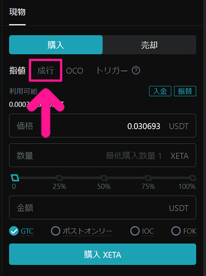This screenshot has height=276, width=206.
Task: Switch to the 売却 sell tab
Action: tap(149, 45)
